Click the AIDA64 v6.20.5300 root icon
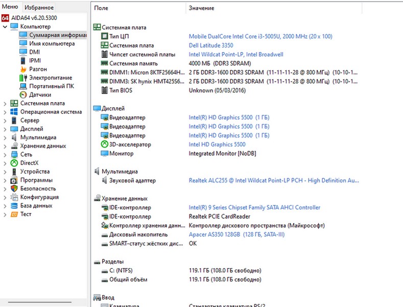 coord(6,18)
